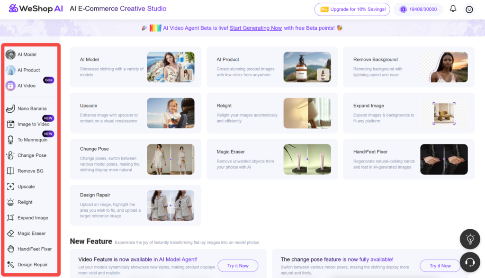This screenshot has height=278, width=485.
Task: Open Image to Video in sidebar
Action: click(x=33, y=124)
